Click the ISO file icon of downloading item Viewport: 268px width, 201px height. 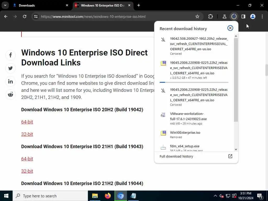pyautogui.click(x=163, y=63)
